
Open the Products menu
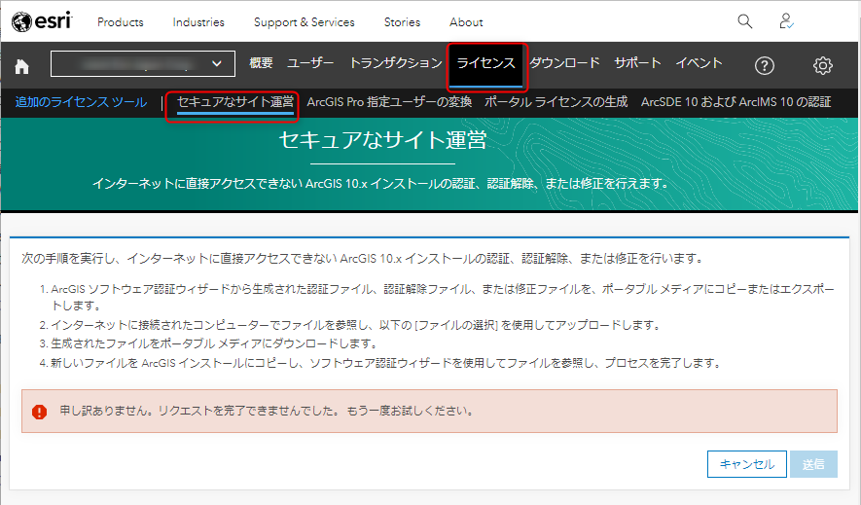pos(121,22)
